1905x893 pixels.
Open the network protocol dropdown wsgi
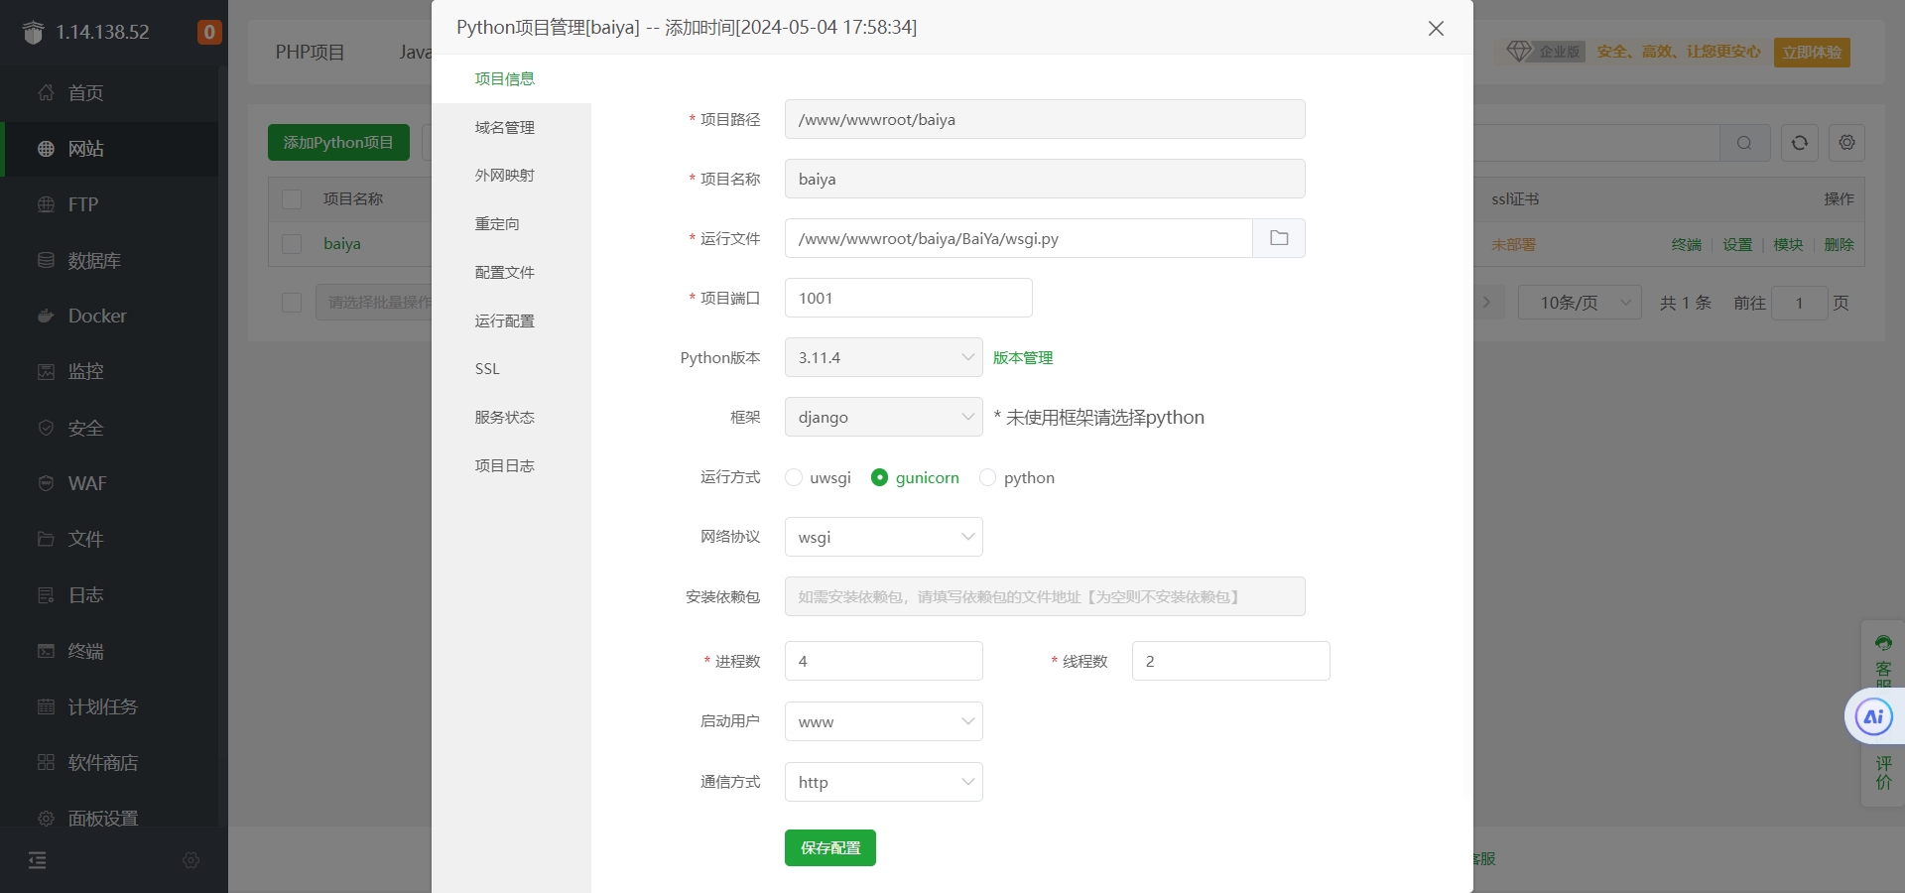pos(883,537)
